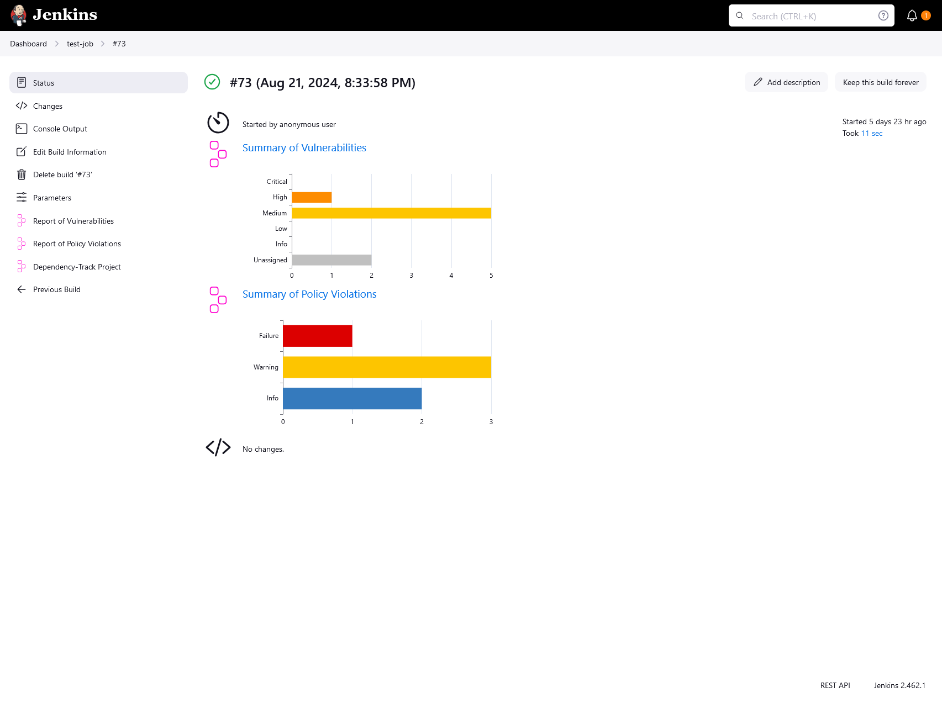This screenshot has height=703, width=942.
Task: Open the notifications bell icon
Action: [912, 15]
